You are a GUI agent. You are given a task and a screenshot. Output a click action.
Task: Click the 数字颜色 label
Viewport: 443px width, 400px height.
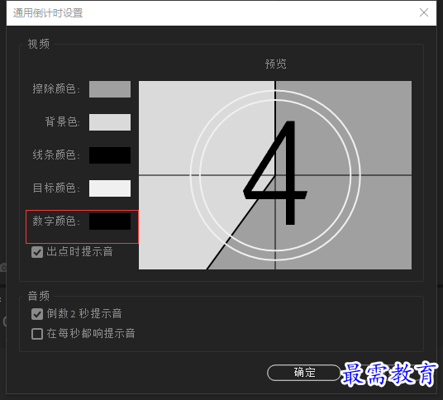point(56,221)
